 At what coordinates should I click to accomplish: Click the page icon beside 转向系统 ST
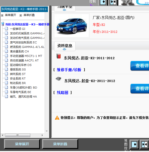7,74
